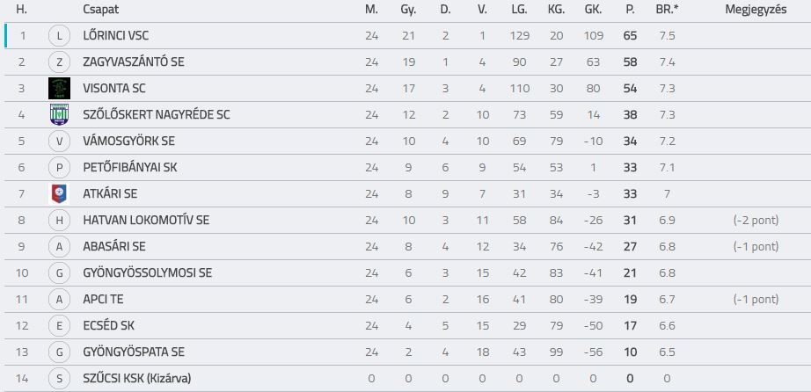Click the Atkári SE shield logo
Image resolution: width=811 pixels, height=392 pixels.
pyautogui.click(x=59, y=194)
